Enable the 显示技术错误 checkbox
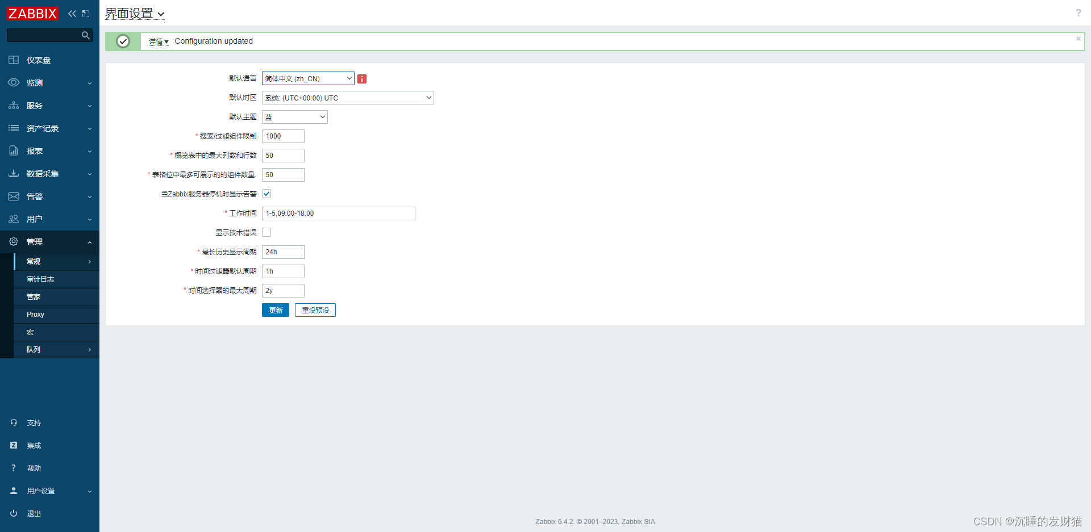1091x532 pixels. tap(266, 233)
